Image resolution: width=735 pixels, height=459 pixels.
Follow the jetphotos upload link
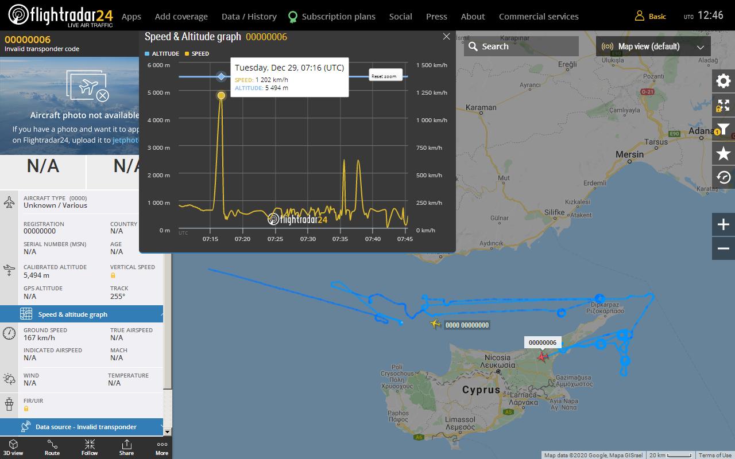(126, 140)
